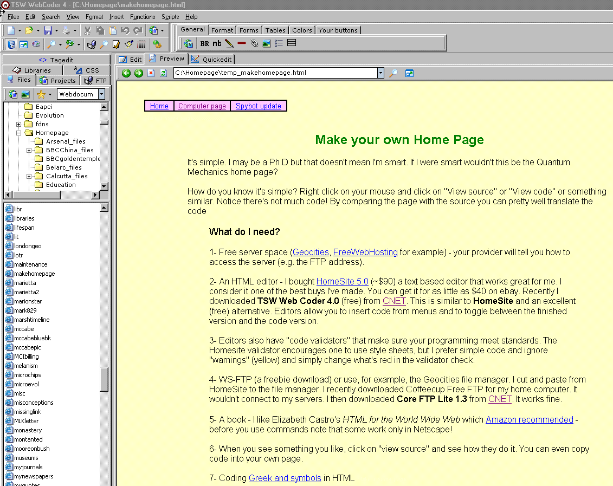Click the Greek and symbols link
The height and width of the screenshot is (486, 613).
[x=285, y=478]
